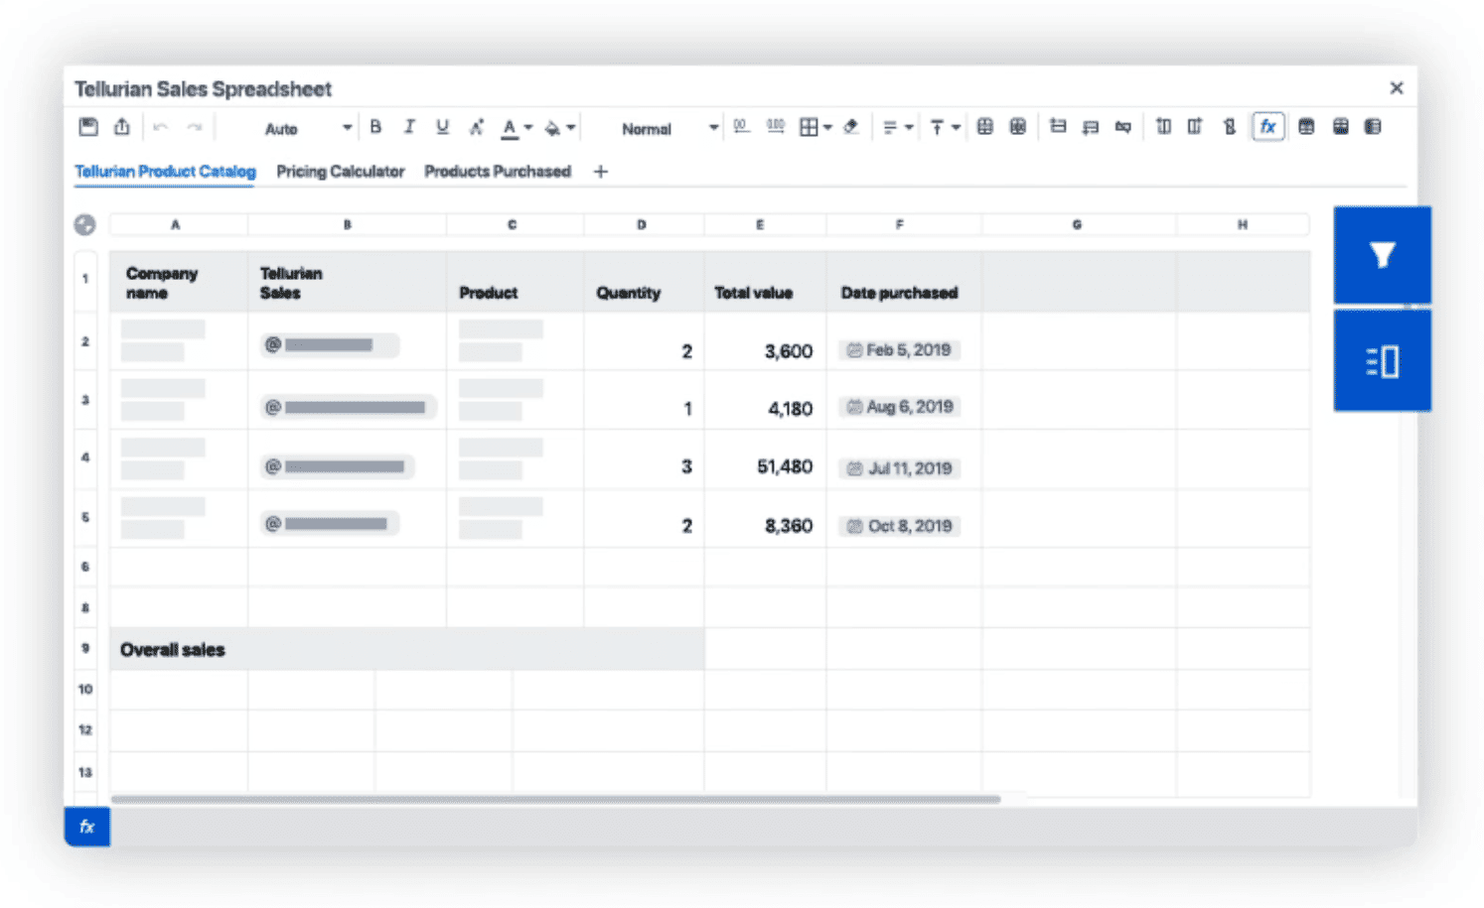
Task: Click the blue fx button at bottom left
Action: [x=87, y=826]
